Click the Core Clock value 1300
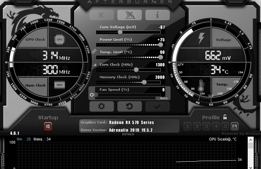The image size is (261, 169). [160, 65]
